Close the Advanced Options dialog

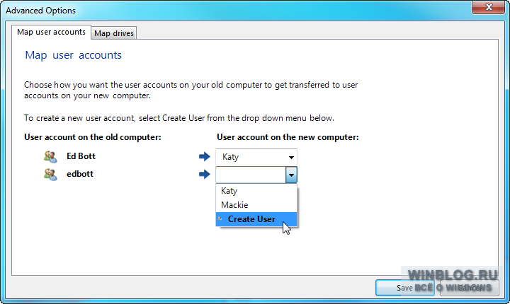(x=488, y=7)
